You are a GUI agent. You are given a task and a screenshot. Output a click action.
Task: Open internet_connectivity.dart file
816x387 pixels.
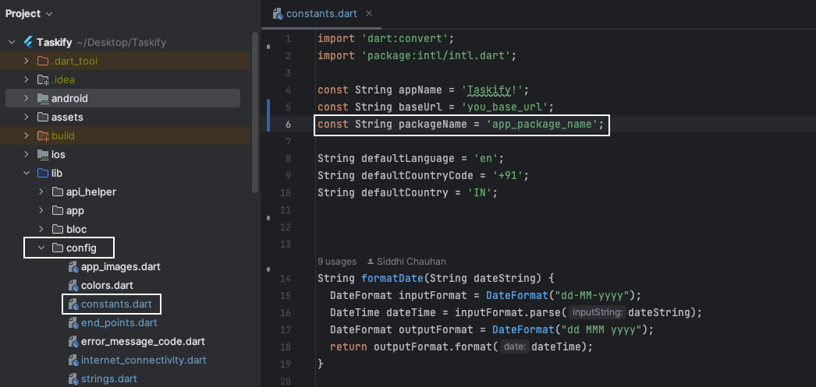(x=144, y=360)
